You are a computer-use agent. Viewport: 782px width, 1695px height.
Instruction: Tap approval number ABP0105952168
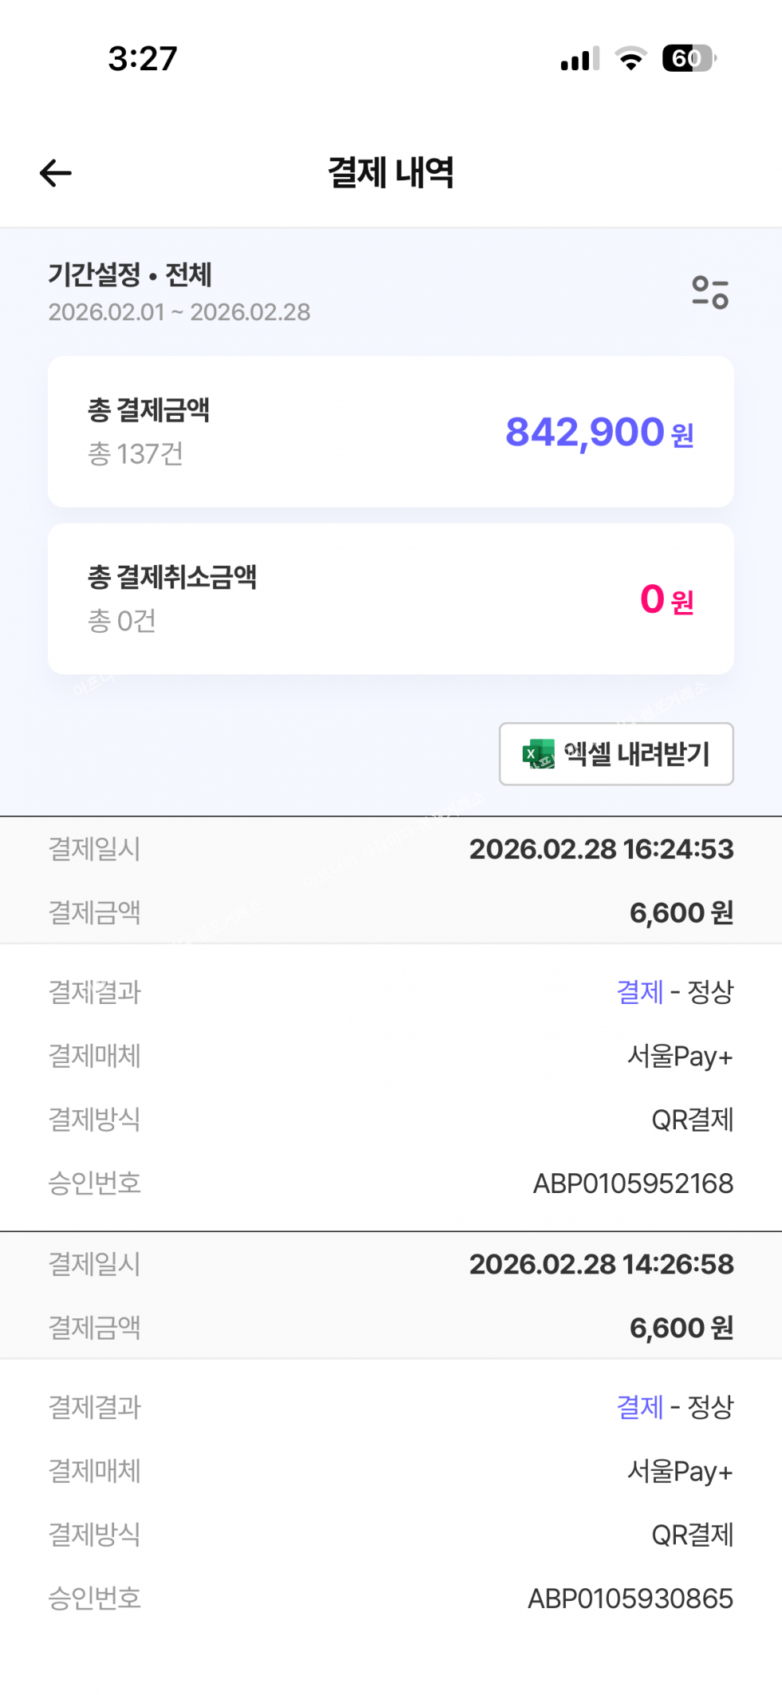[x=633, y=1183]
